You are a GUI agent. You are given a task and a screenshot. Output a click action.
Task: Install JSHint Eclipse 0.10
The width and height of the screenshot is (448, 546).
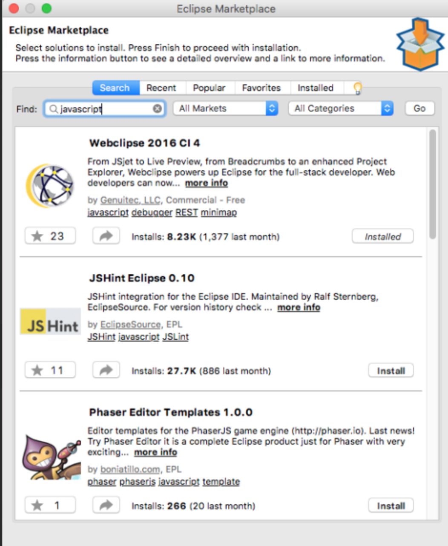coord(391,371)
